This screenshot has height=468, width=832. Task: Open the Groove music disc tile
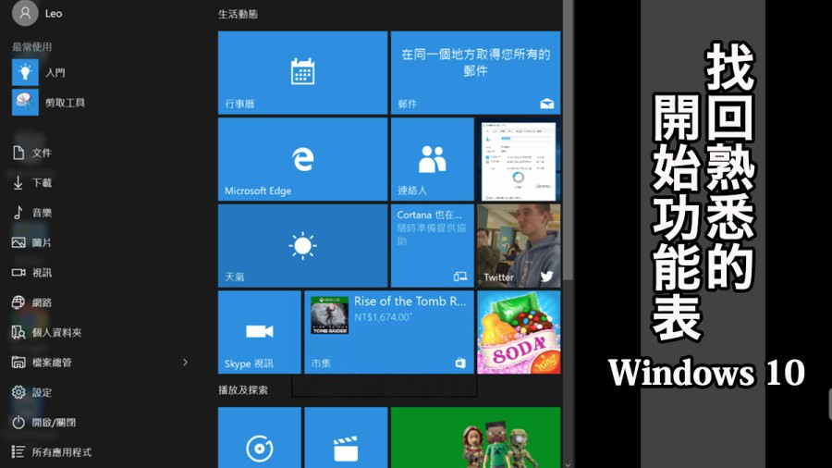pos(260,437)
